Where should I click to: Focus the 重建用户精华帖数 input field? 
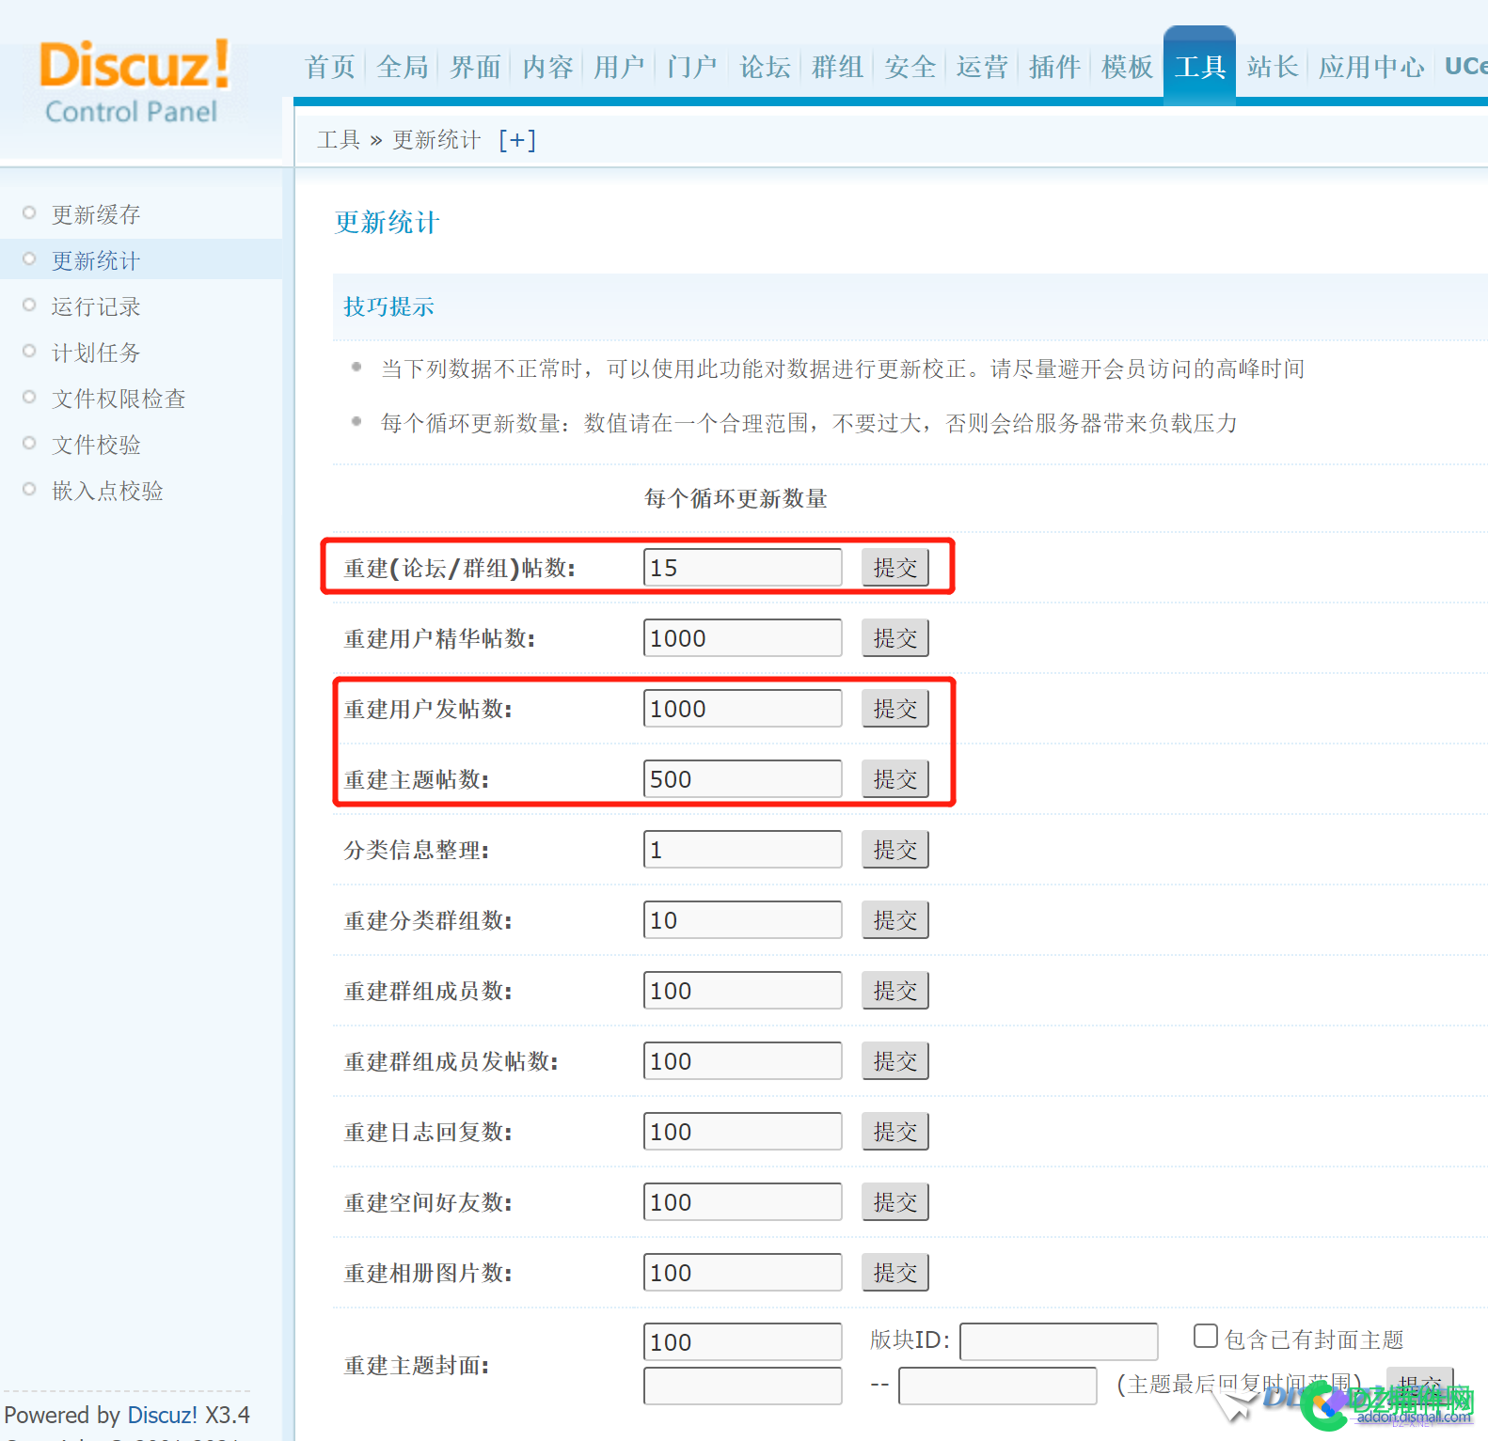pos(742,638)
